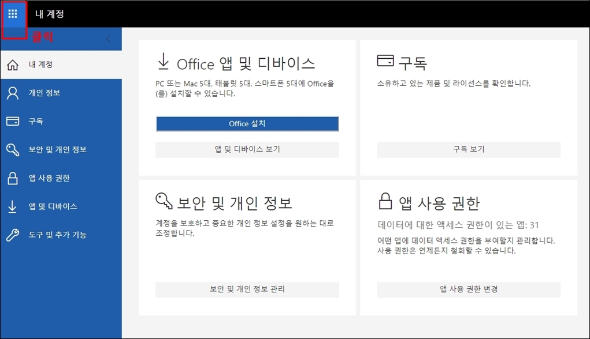Click text 데이터에 대한 액세스 권한이 있는 앱: 31
590x339 pixels.
click(458, 225)
